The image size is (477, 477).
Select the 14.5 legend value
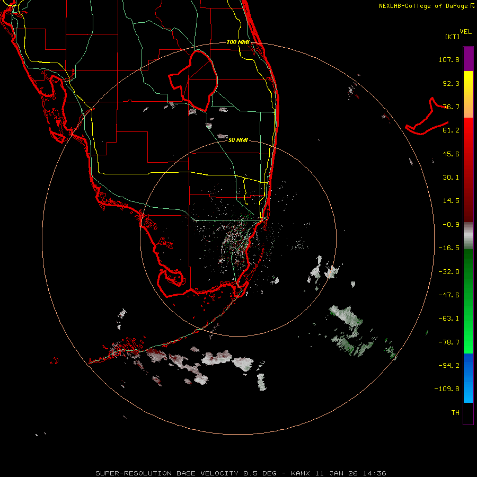[x=451, y=201]
